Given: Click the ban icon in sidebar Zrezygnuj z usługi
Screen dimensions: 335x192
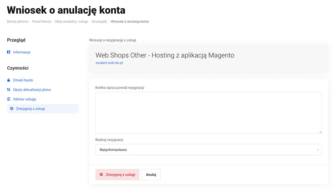Looking at the screenshot, I should [12, 109].
